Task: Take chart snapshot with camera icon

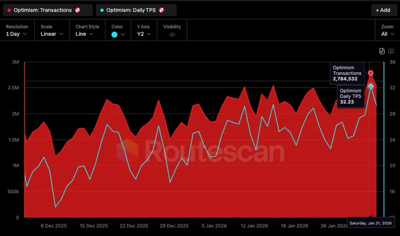Action: pyautogui.click(x=391, y=51)
